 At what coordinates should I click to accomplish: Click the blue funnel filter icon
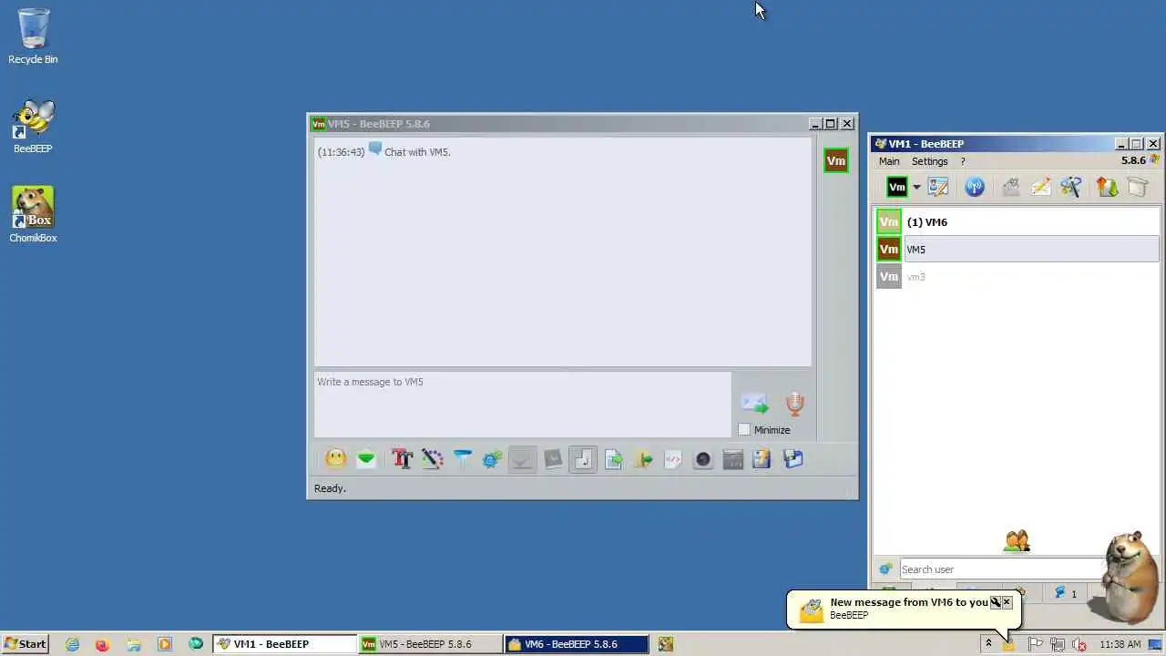coord(462,459)
